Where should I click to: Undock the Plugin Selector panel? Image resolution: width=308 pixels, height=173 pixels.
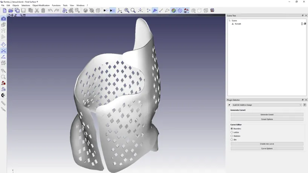pos(303,100)
